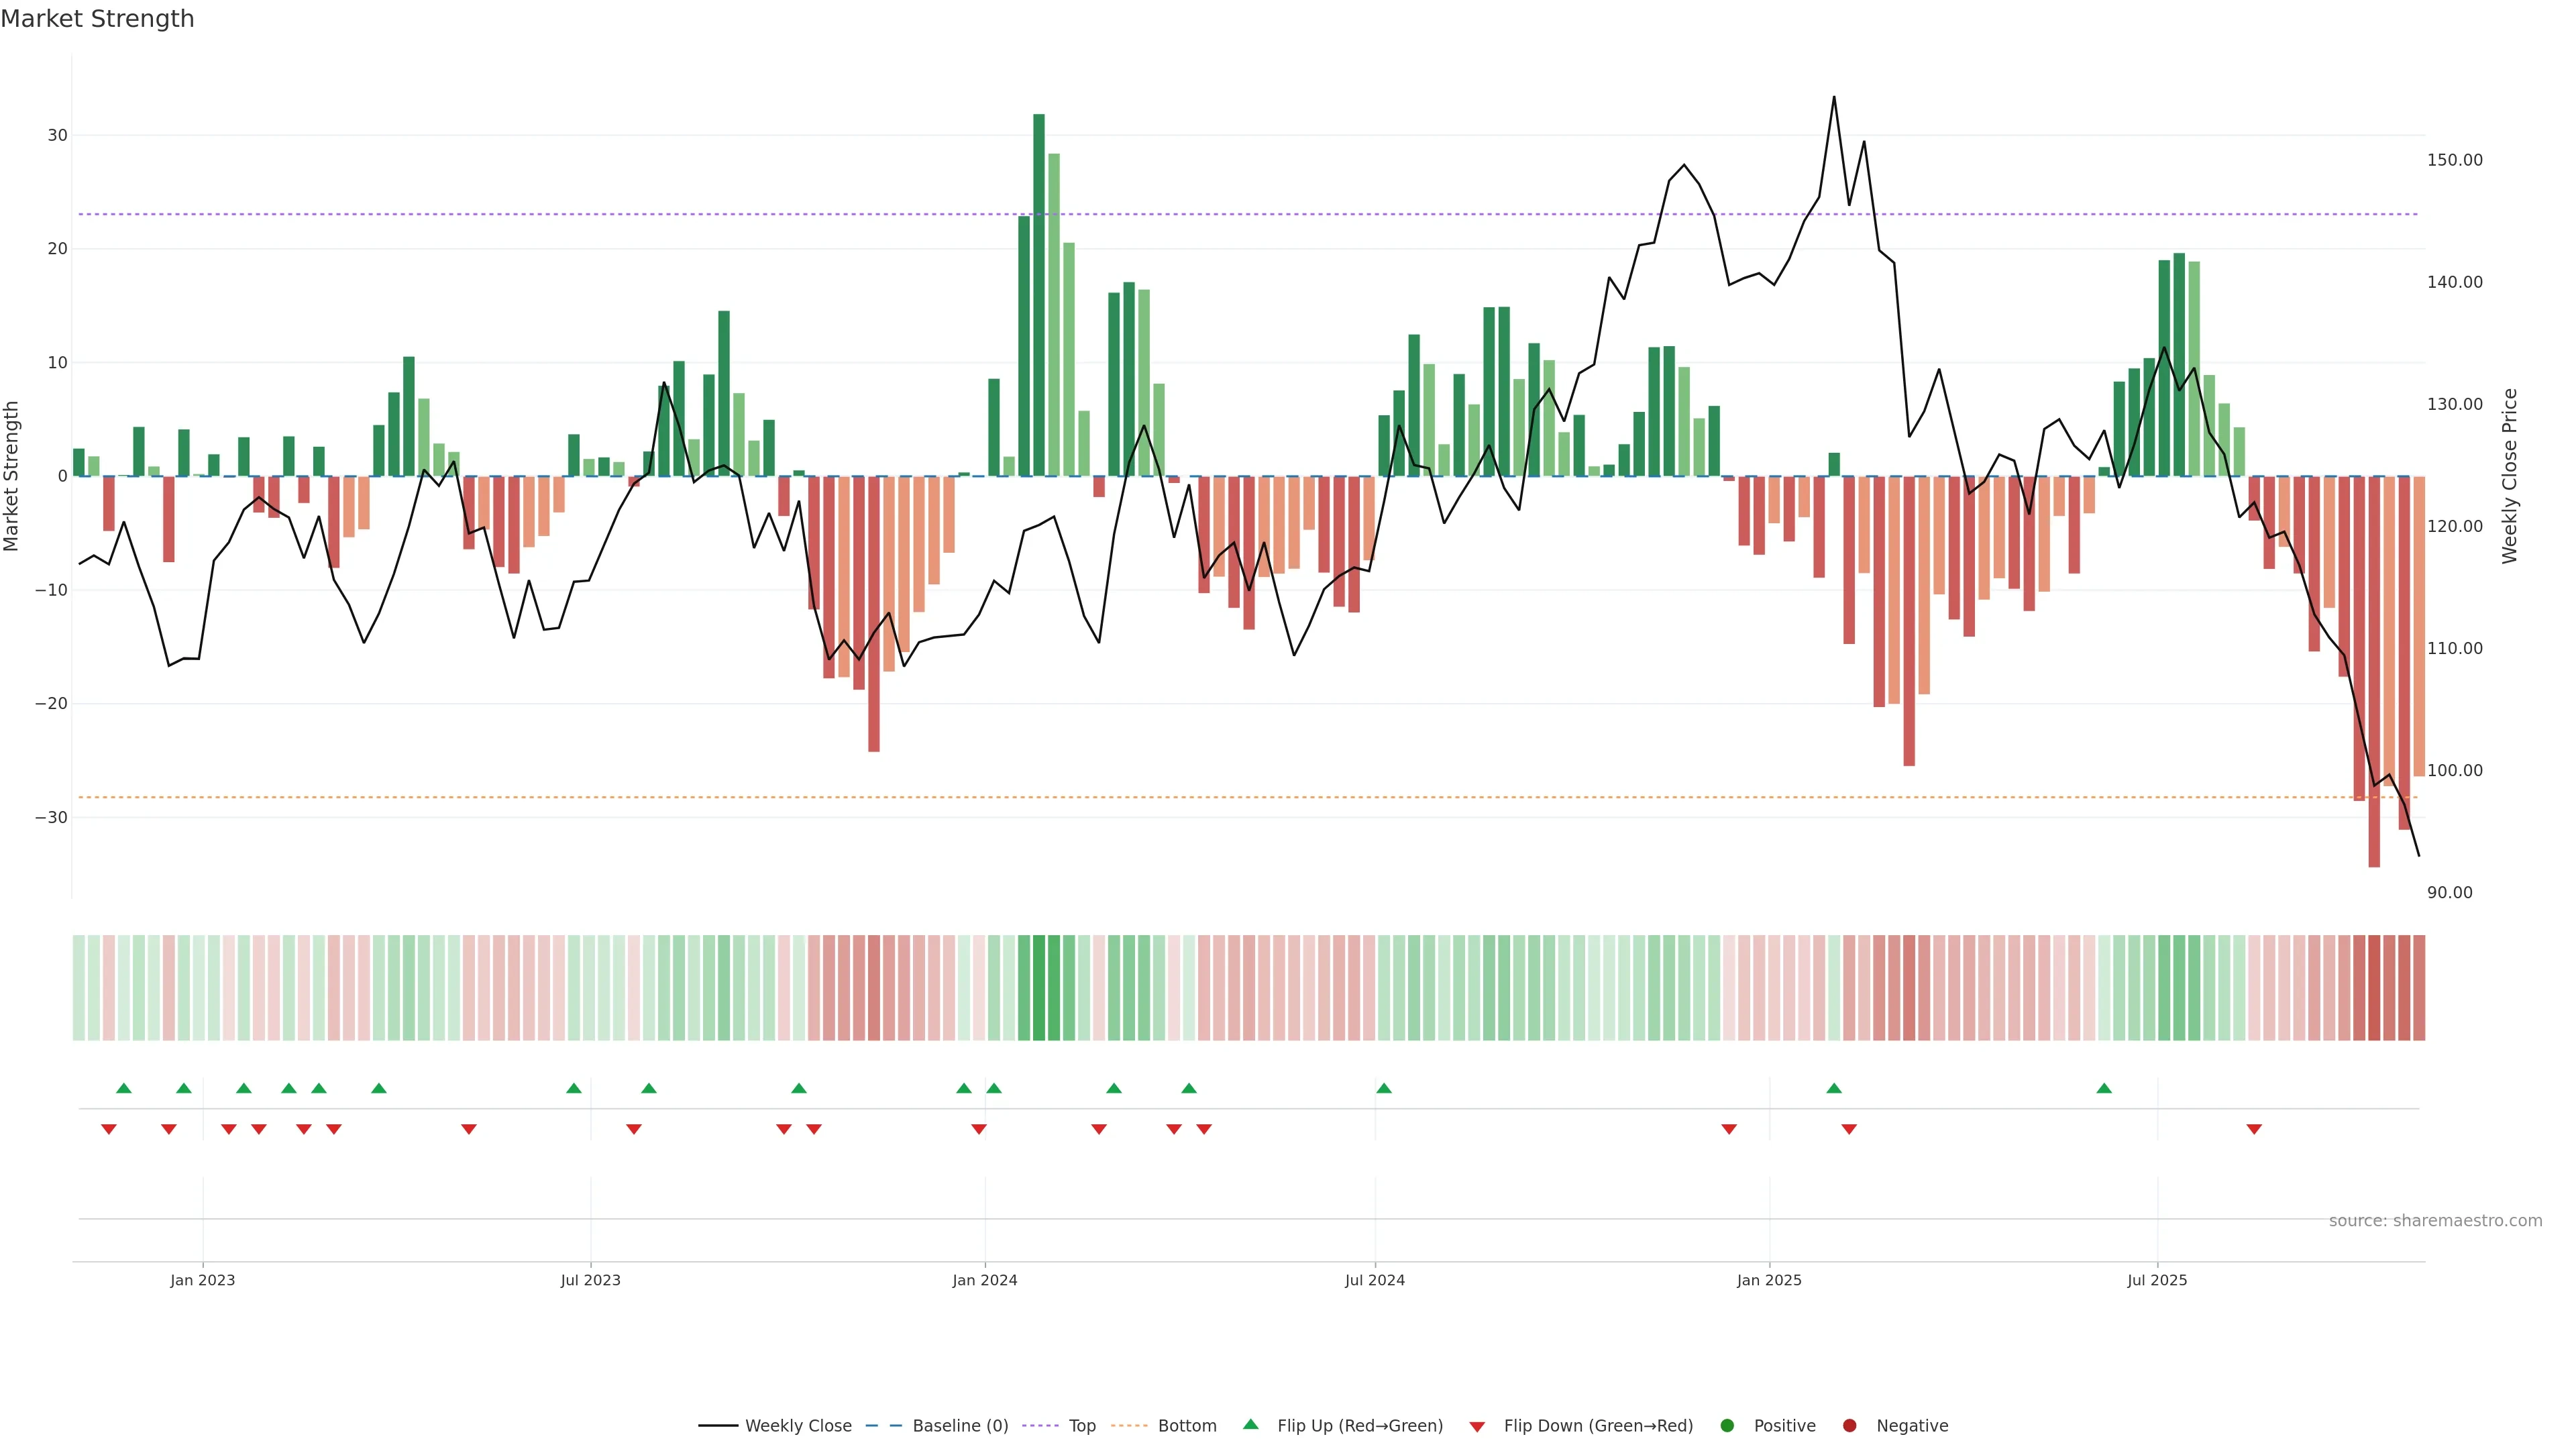Image resolution: width=2576 pixels, height=1449 pixels.
Task: Click the green Flip Up triangle in legend
Action: click(x=1250, y=1425)
